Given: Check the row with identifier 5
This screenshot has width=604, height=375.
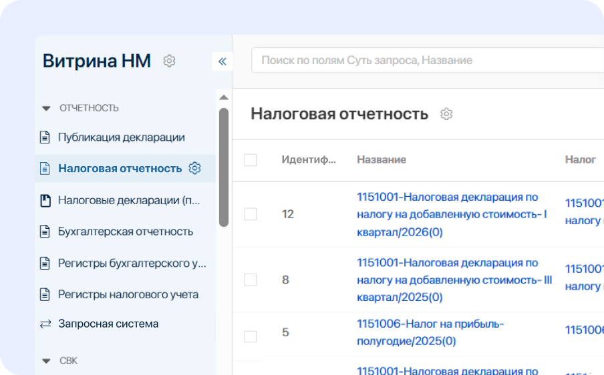Looking at the screenshot, I should coord(251,336).
